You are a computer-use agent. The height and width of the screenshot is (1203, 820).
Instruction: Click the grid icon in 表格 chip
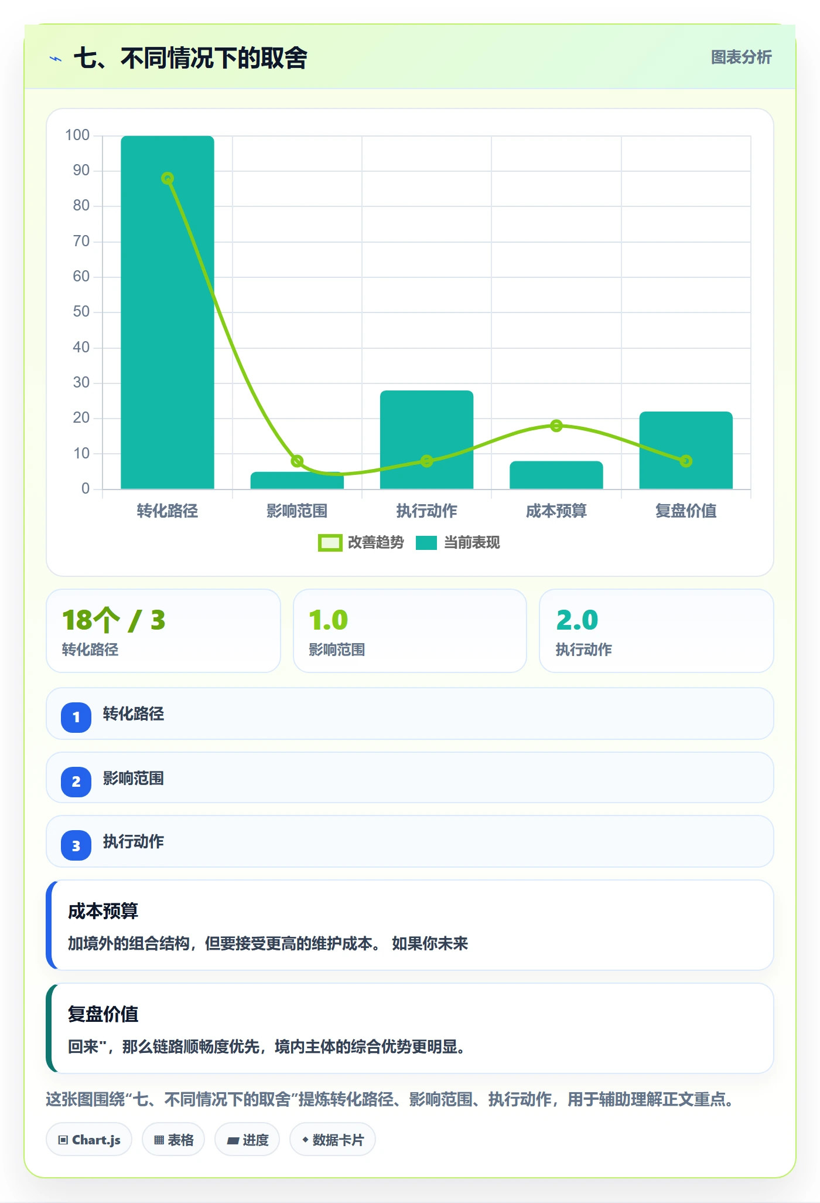pos(159,1140)
